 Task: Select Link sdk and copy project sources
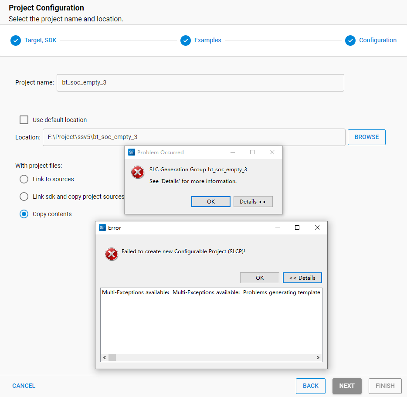tap(24, 197)
